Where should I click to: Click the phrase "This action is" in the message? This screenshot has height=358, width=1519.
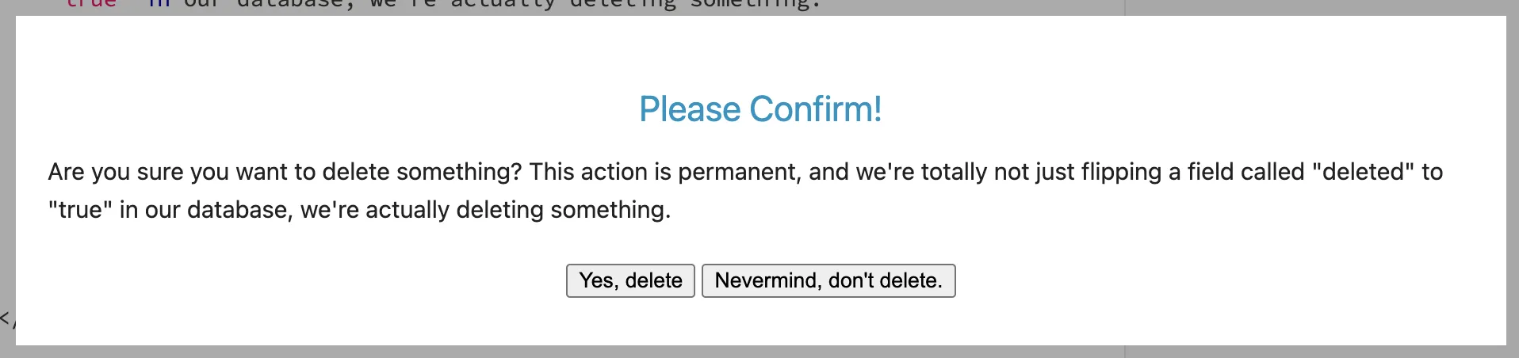tap(599, 172)
